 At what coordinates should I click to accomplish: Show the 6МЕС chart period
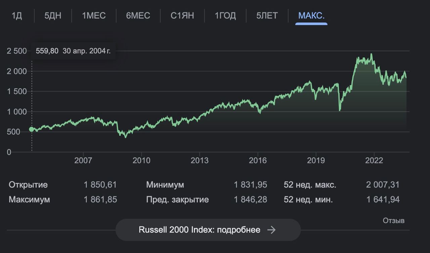(138, 16)
